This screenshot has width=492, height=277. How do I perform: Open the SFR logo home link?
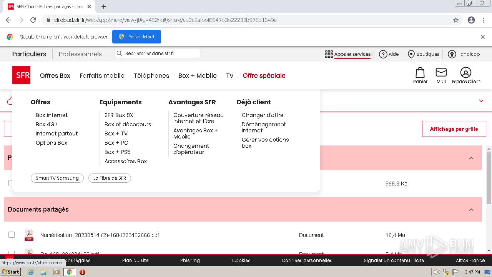tap(21, 75)
